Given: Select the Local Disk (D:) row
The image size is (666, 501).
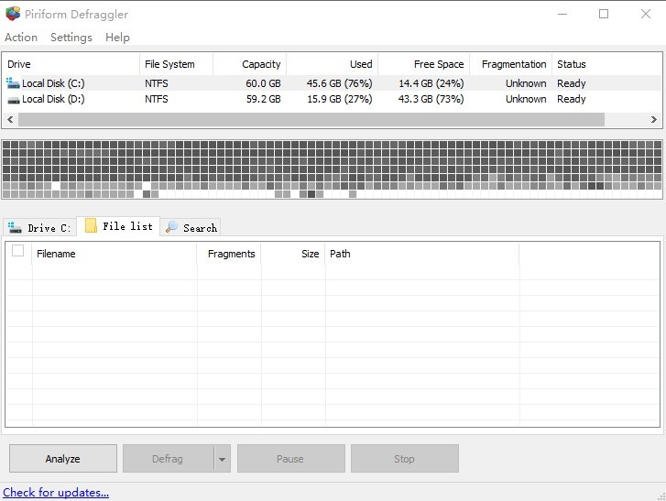Looking at the screenshot, I should (333, 99).
